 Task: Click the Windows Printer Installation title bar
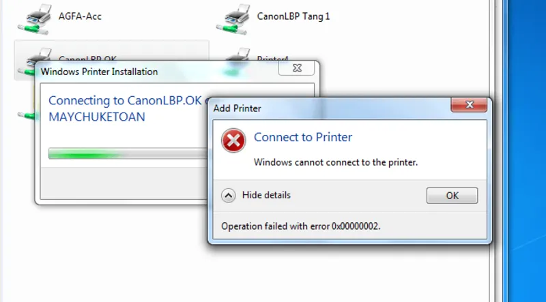tap(136, 71)
